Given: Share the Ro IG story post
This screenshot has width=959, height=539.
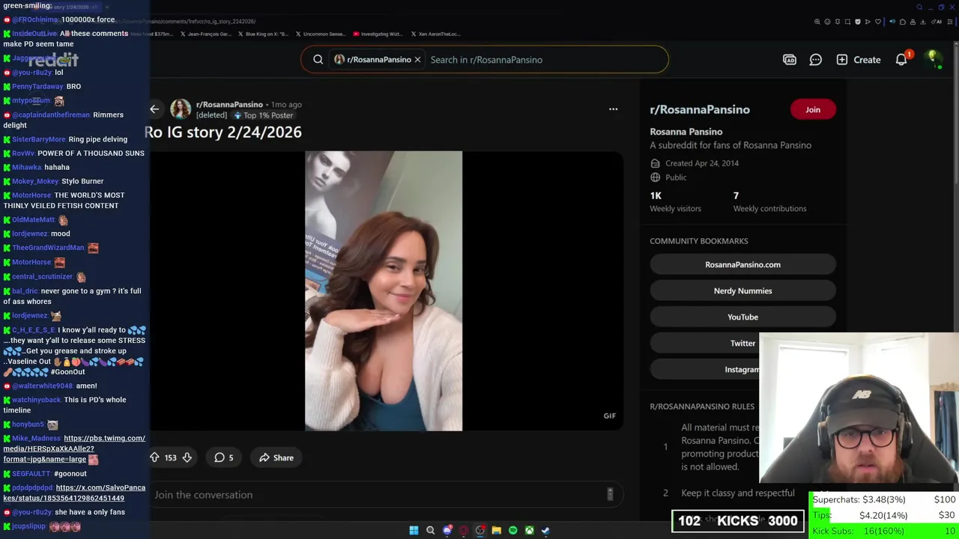Looking at the screenshot, I should (276, 457).
